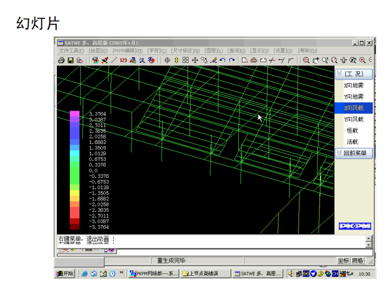Viewport: 385px width, 288px height.
Task: Click the trim line tool icon
Action: click(x=272, y=60)
